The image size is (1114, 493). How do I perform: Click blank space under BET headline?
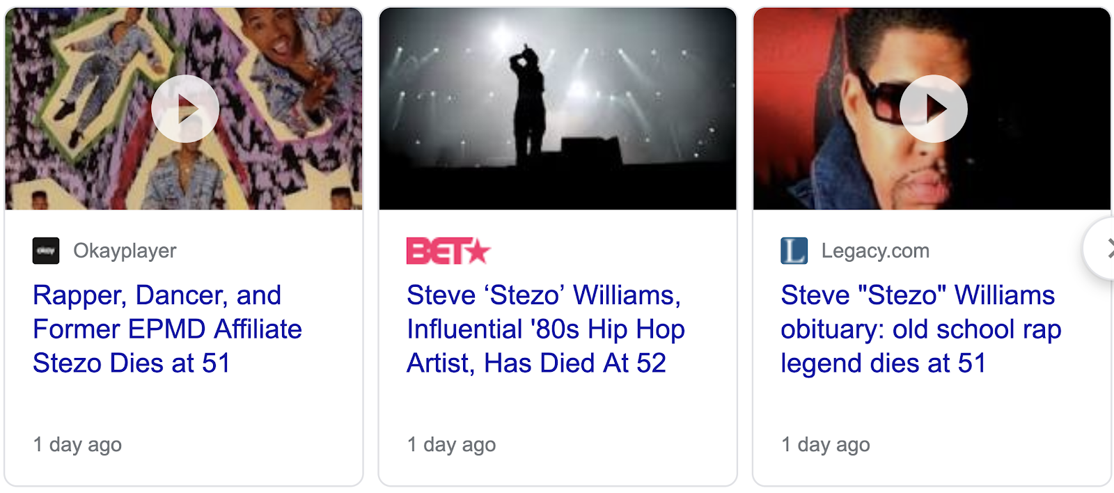coord(557,404)
